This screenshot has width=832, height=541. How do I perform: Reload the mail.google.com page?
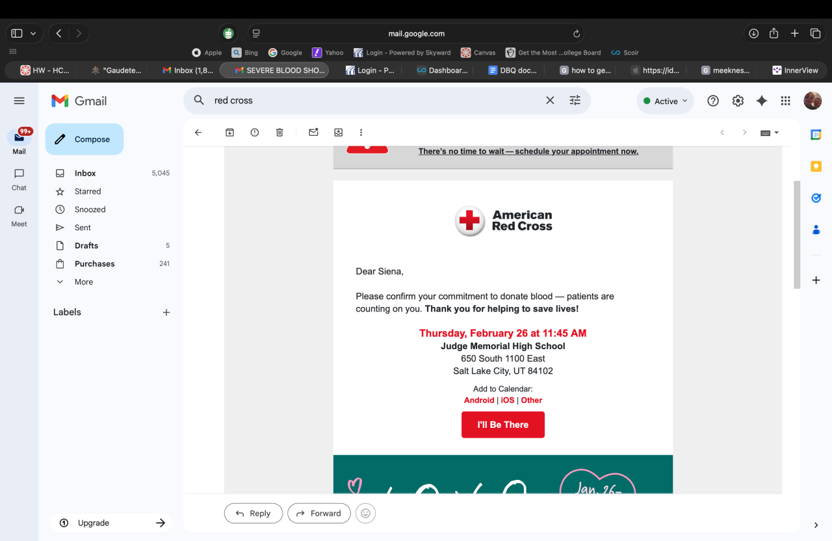577,34
